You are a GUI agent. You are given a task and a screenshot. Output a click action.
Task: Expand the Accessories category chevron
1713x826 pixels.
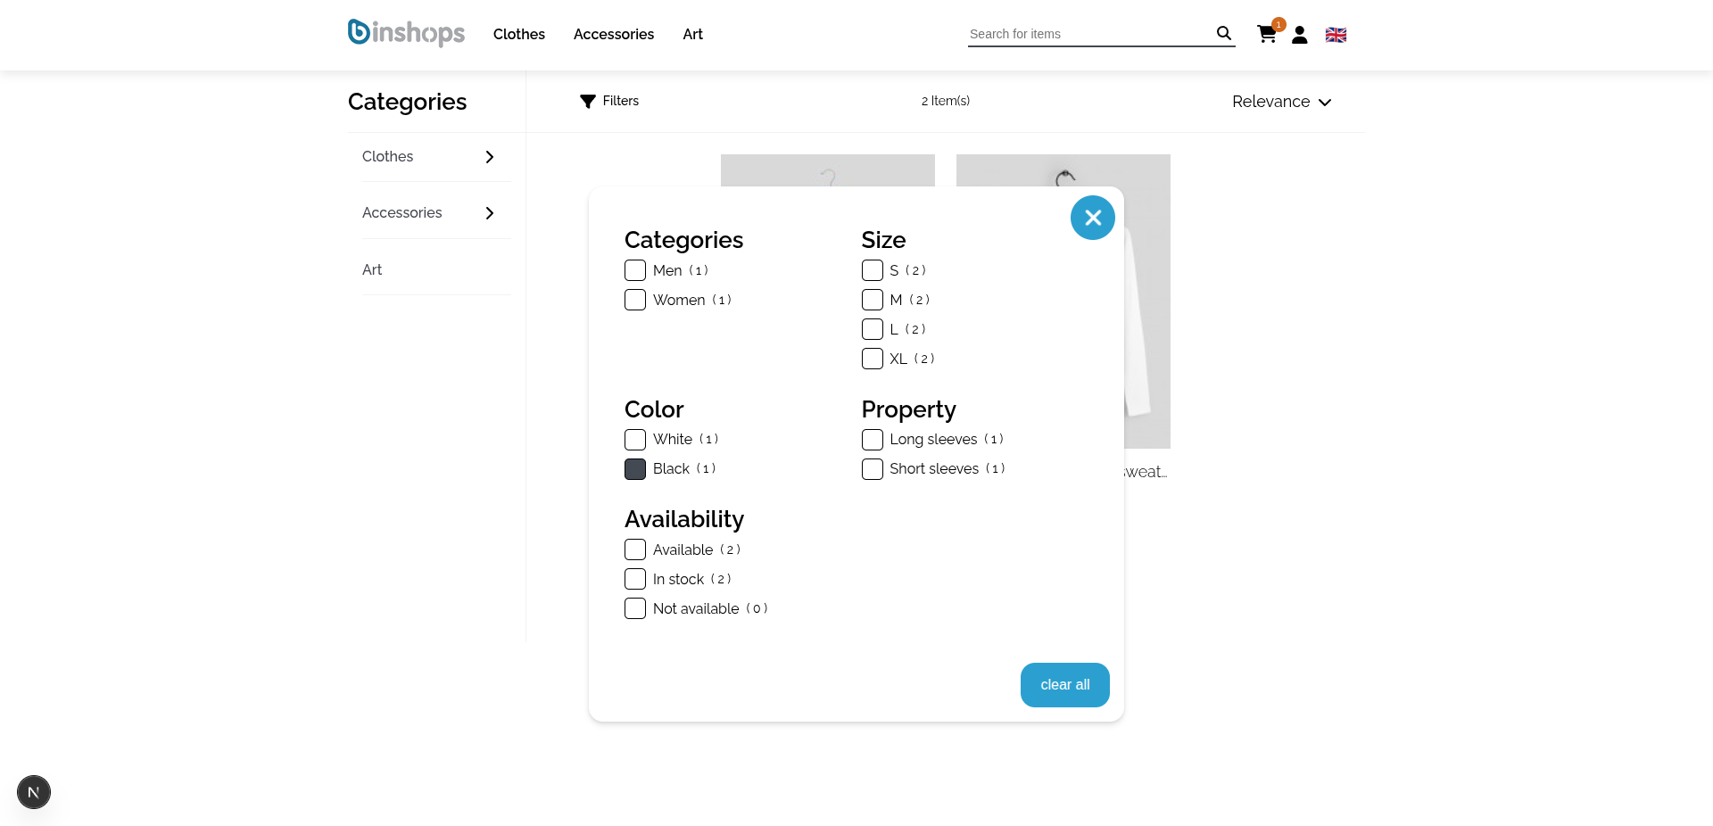(489, 213)
